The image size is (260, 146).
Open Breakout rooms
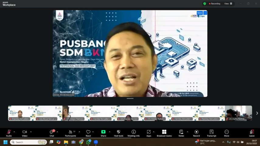click(x=164, y=133)
